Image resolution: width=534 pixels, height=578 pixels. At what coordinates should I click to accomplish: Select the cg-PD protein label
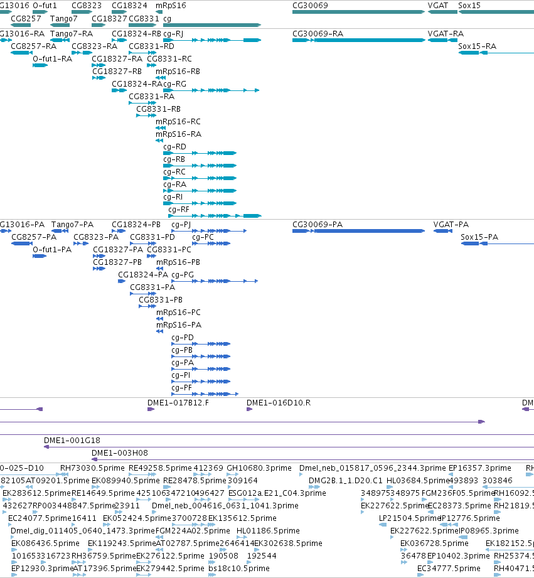(x=183, y=338)
